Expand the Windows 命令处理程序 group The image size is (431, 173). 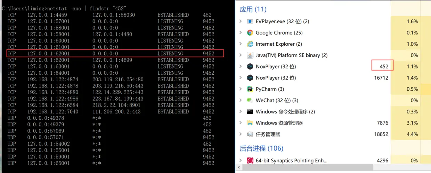pyautogui.click(x=241, y=112)
